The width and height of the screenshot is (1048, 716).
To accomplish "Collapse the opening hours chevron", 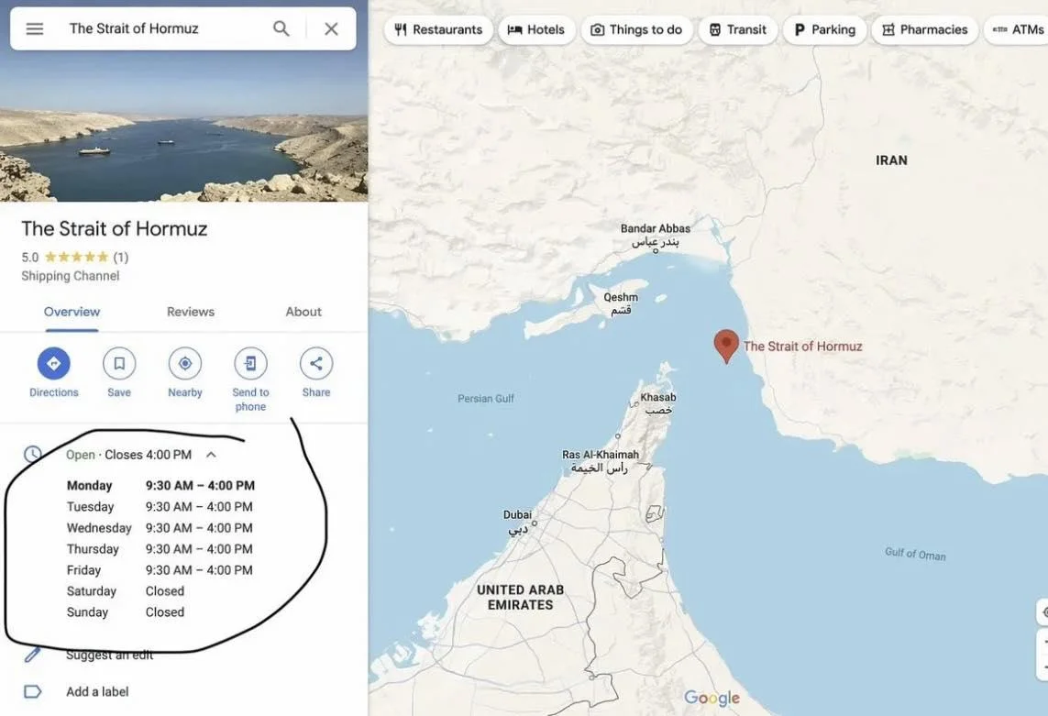I will pyautogui.click(x=211, y=455).
